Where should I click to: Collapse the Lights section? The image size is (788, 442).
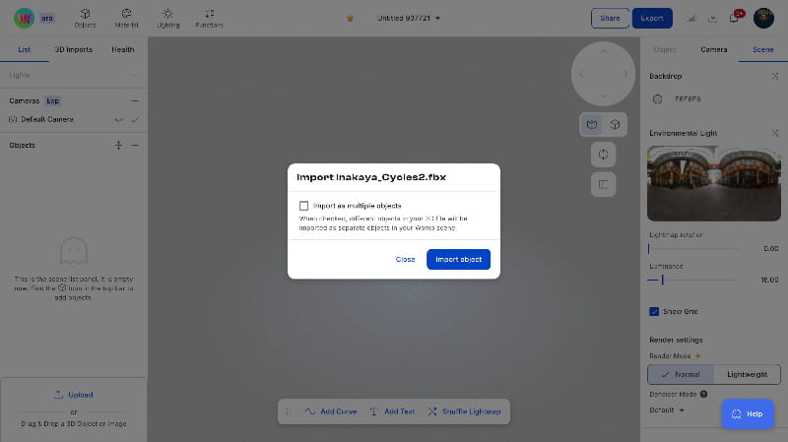click(135, 75)
